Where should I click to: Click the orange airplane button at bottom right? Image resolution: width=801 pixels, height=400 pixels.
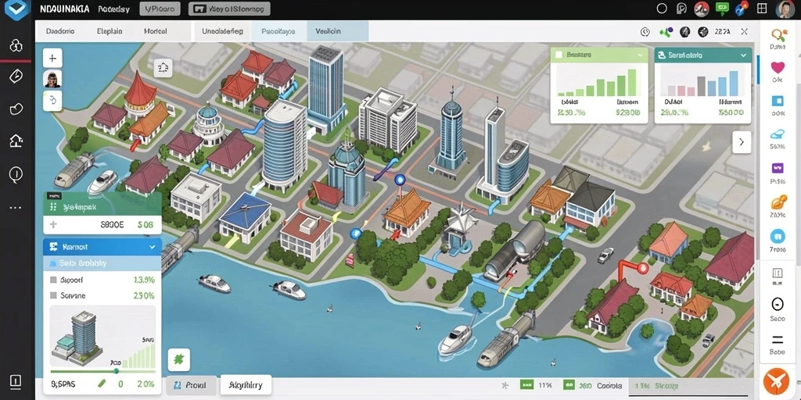pos(776,380)
